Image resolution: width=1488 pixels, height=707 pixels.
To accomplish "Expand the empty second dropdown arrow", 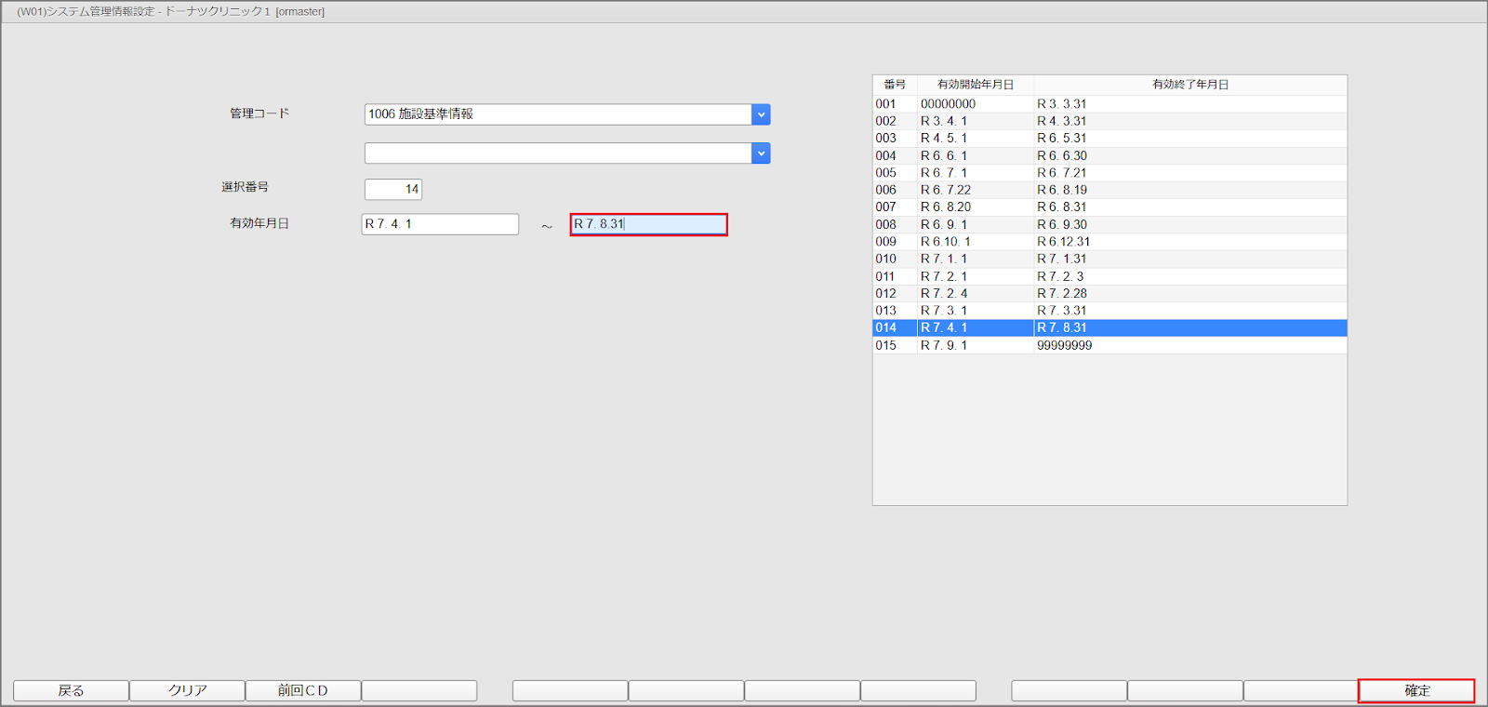I will click(x=761, y=153).
